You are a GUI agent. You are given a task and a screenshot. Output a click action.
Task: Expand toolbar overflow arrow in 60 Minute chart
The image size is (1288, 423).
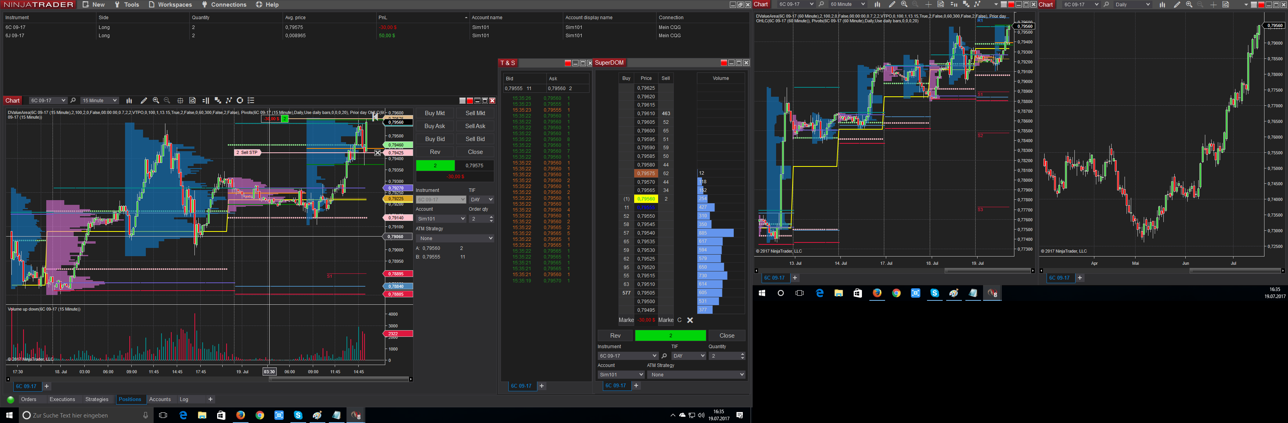pos(996,4)
